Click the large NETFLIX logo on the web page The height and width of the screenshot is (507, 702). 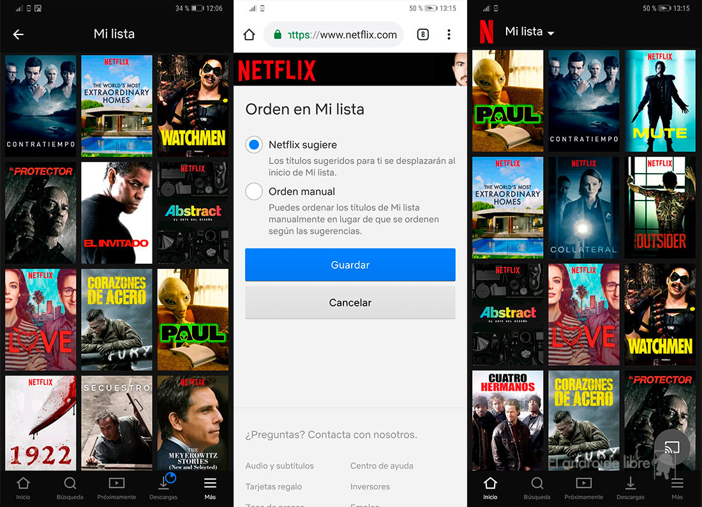tap(277, 70)
